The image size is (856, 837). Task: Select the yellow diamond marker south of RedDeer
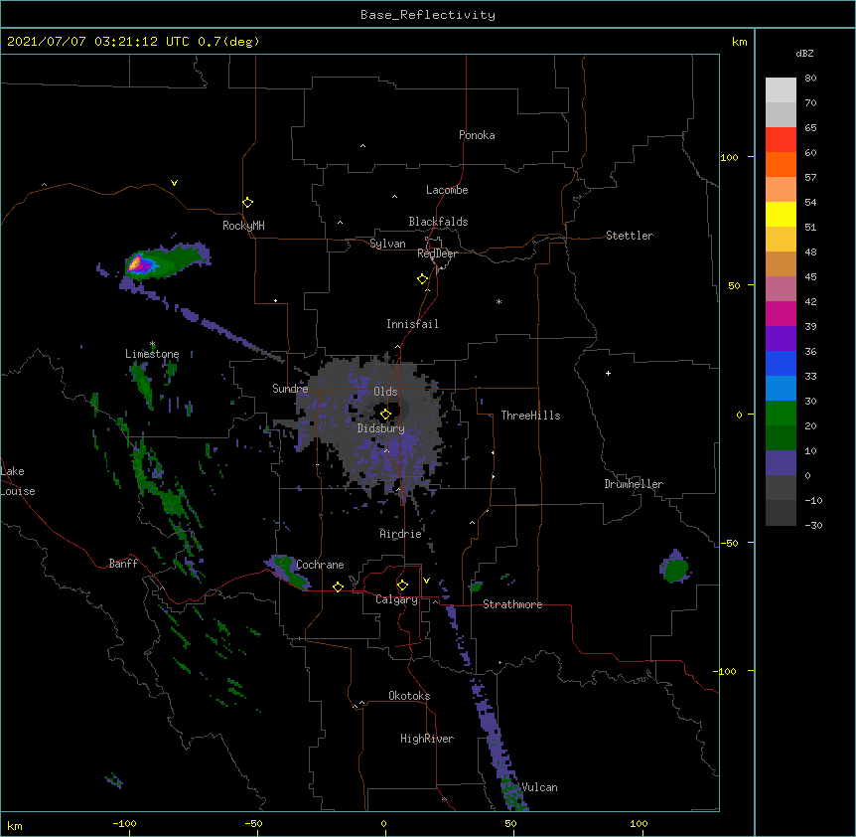[422, 279]
